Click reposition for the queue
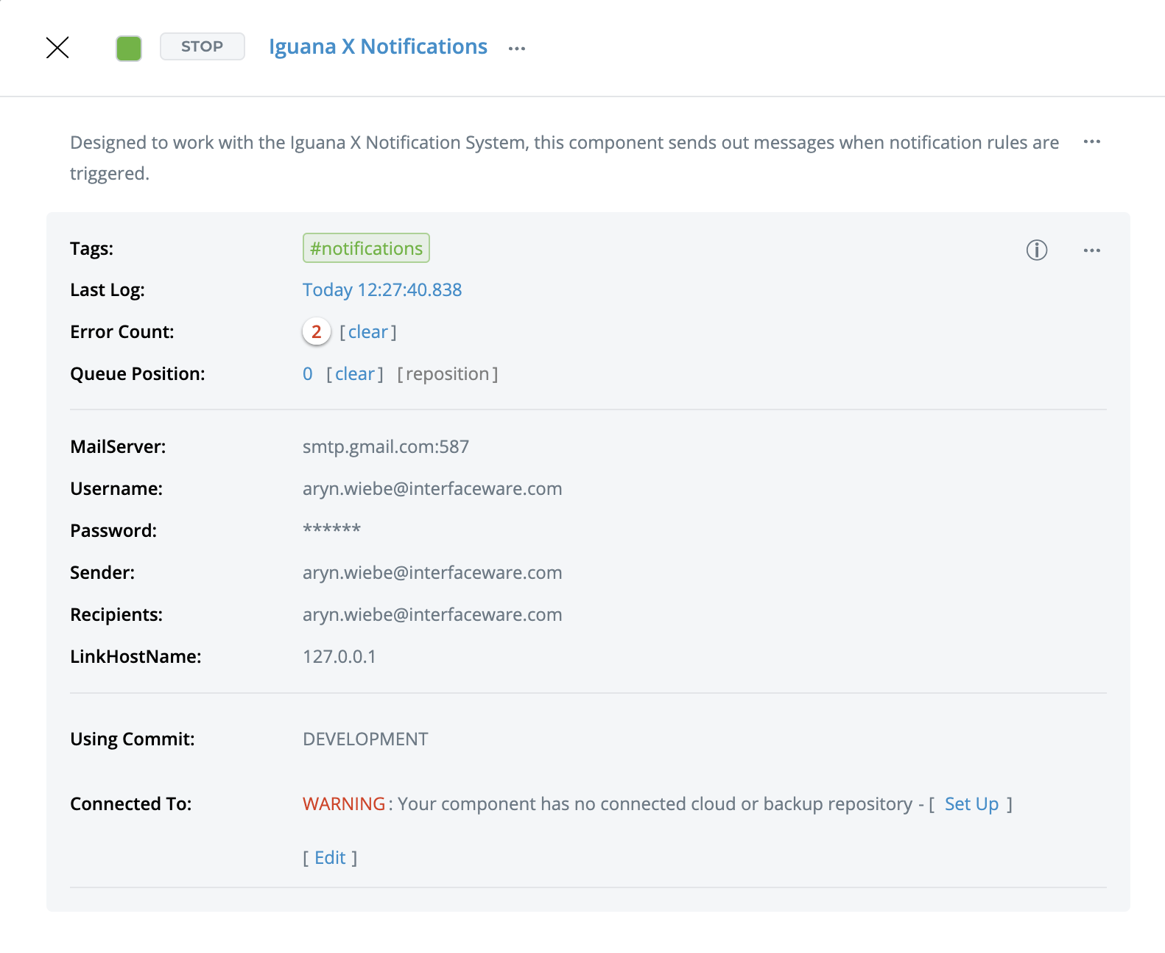This screenshot has height=953, width=1165. point(447,374)
